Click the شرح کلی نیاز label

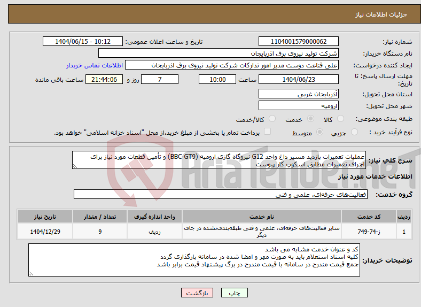pyautogui.click(x=390, y=160)
